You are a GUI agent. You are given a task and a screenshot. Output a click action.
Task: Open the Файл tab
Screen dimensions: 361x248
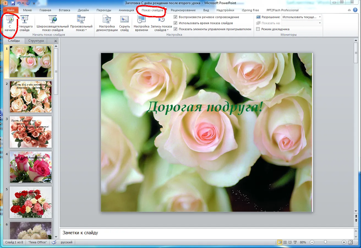pos(11,10)
